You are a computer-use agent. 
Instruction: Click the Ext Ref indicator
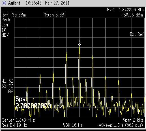tap(137, 34)
